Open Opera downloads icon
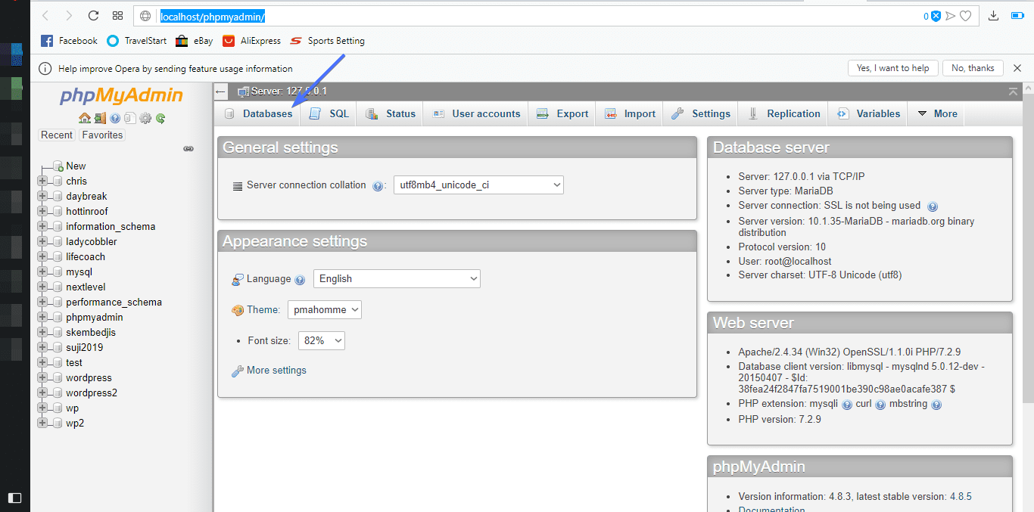1034x512 pixels. (x=994, y=16)
